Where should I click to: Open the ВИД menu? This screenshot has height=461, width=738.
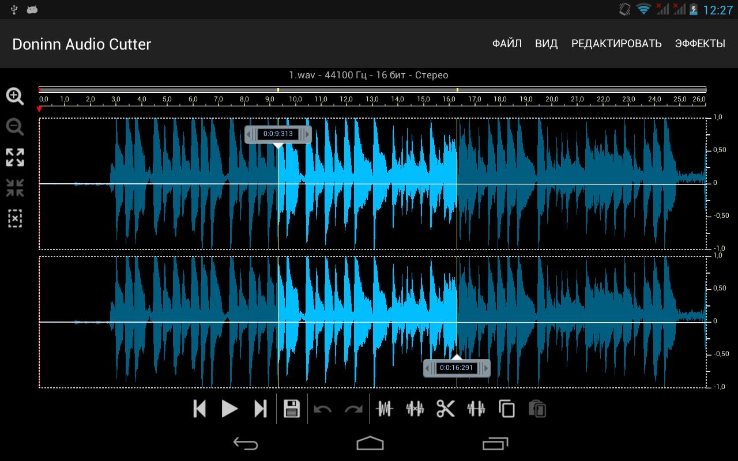click(x=546, y=44)
